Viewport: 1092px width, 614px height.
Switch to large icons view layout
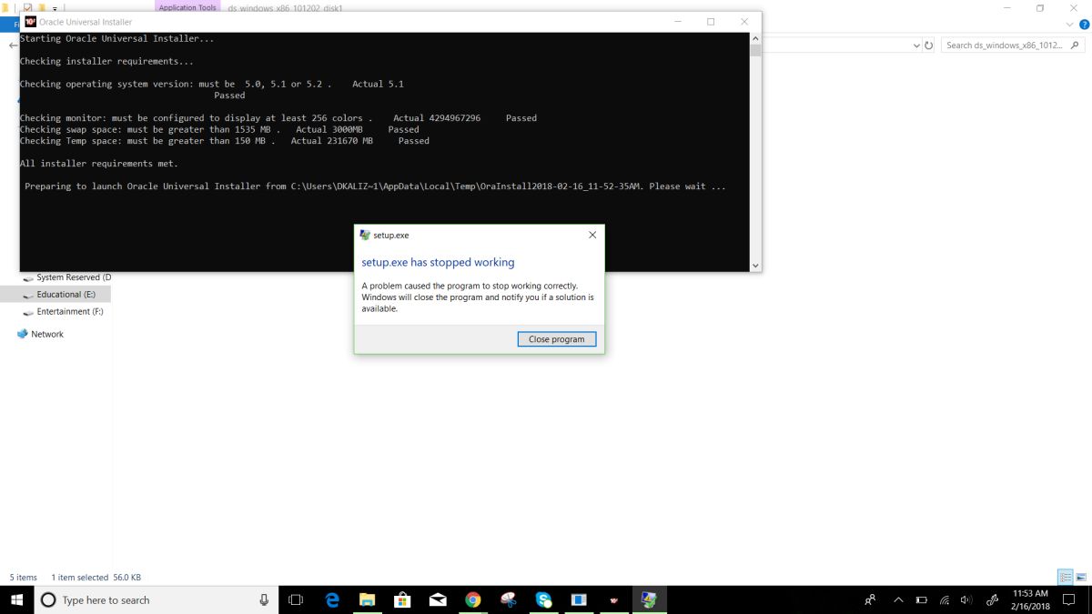[x=1081, y=577]
